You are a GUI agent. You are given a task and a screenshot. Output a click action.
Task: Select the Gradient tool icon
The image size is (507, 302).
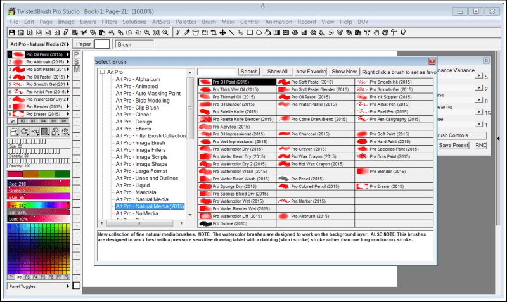(277, 32)
